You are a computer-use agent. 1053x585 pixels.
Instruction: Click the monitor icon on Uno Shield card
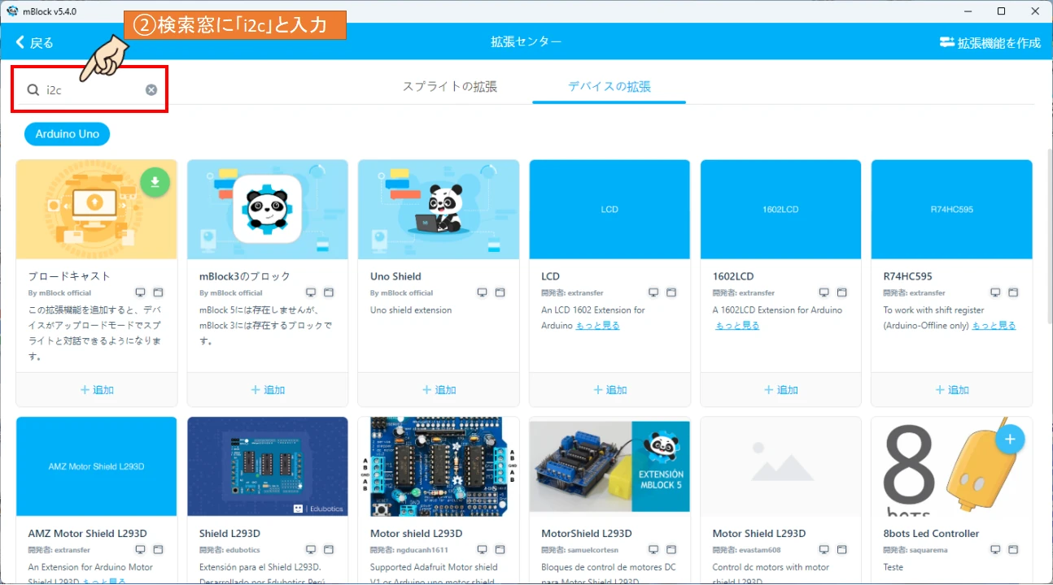click(482, 292)
